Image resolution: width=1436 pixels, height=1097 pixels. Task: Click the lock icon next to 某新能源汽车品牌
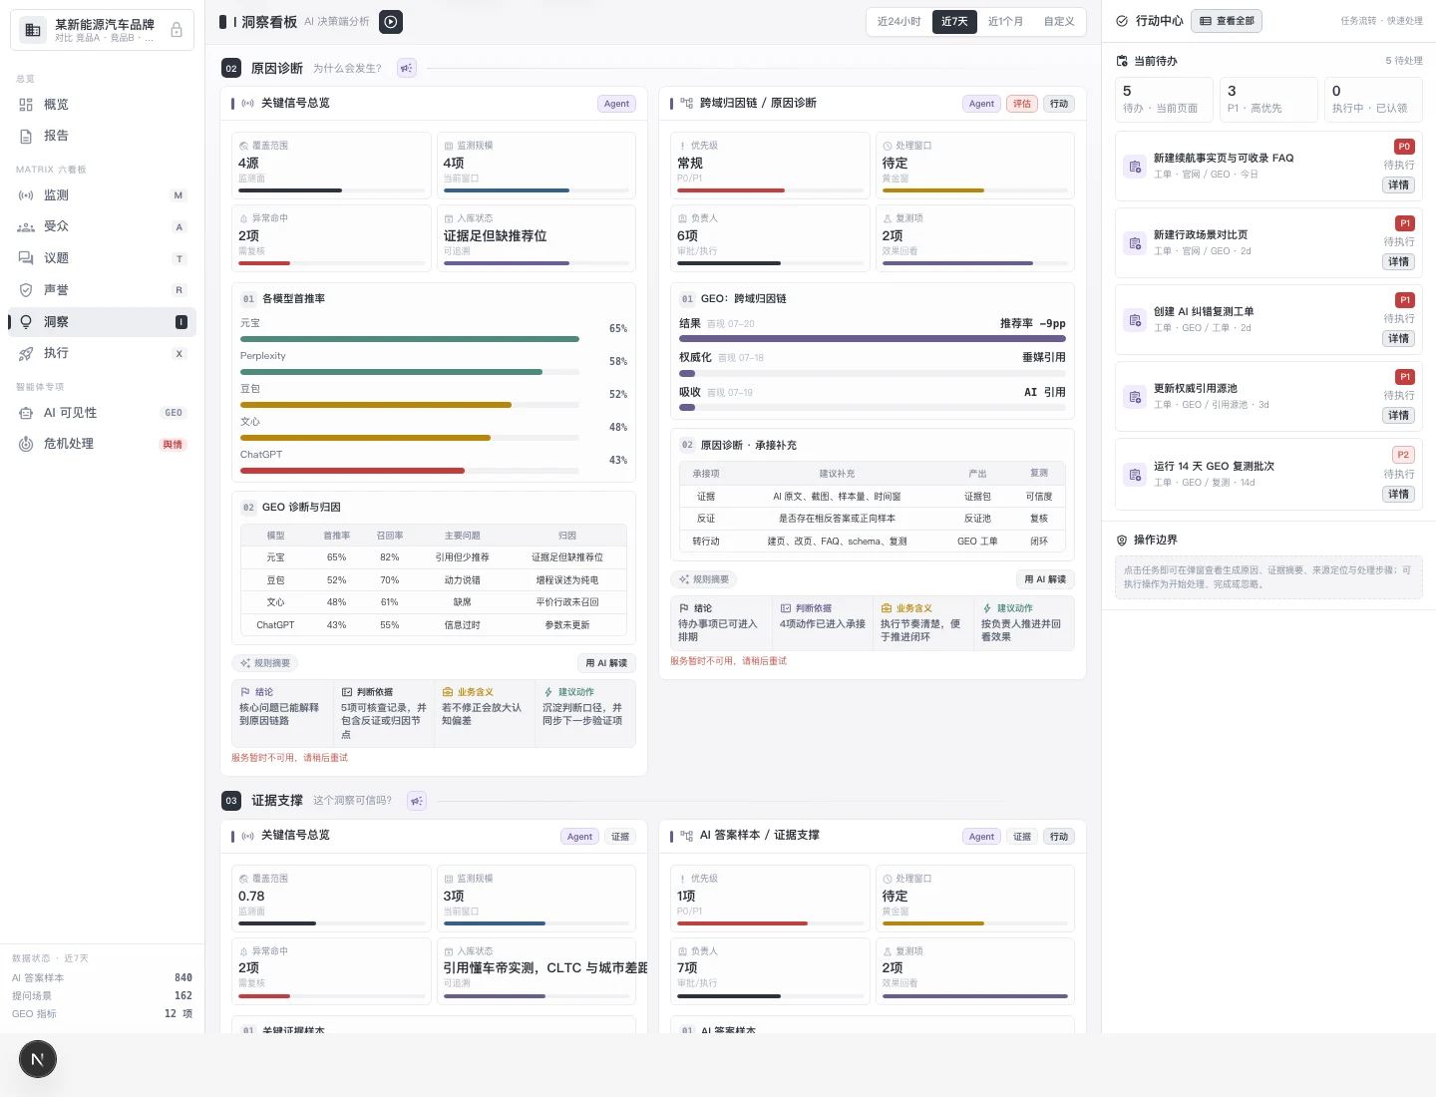pos(177,30)
